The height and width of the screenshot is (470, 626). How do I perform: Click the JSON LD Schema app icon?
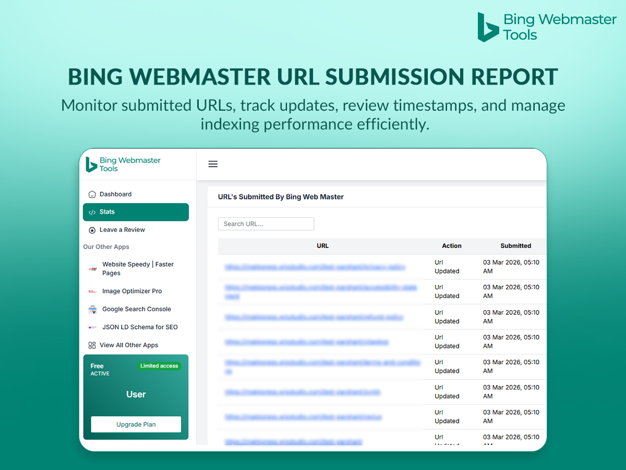(93, 327)
